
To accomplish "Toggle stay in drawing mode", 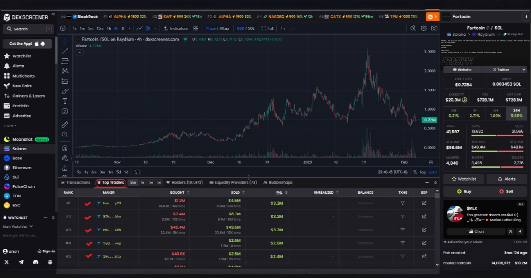I will 65,158.
